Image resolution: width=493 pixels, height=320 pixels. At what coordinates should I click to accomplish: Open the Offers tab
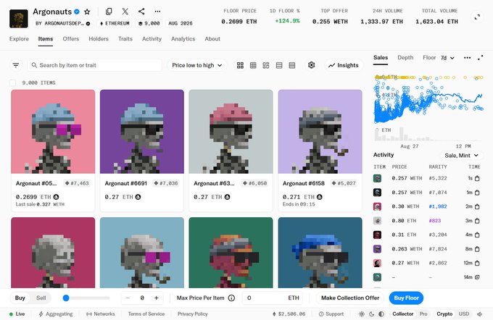(x=71, y=39)
